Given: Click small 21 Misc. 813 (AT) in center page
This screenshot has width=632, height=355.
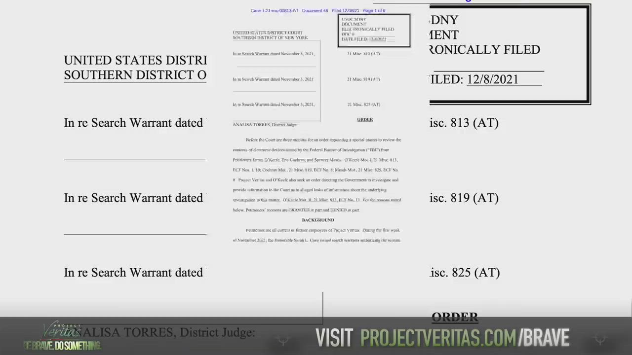Looking at the screenshot, I should [x=363, y=54].
